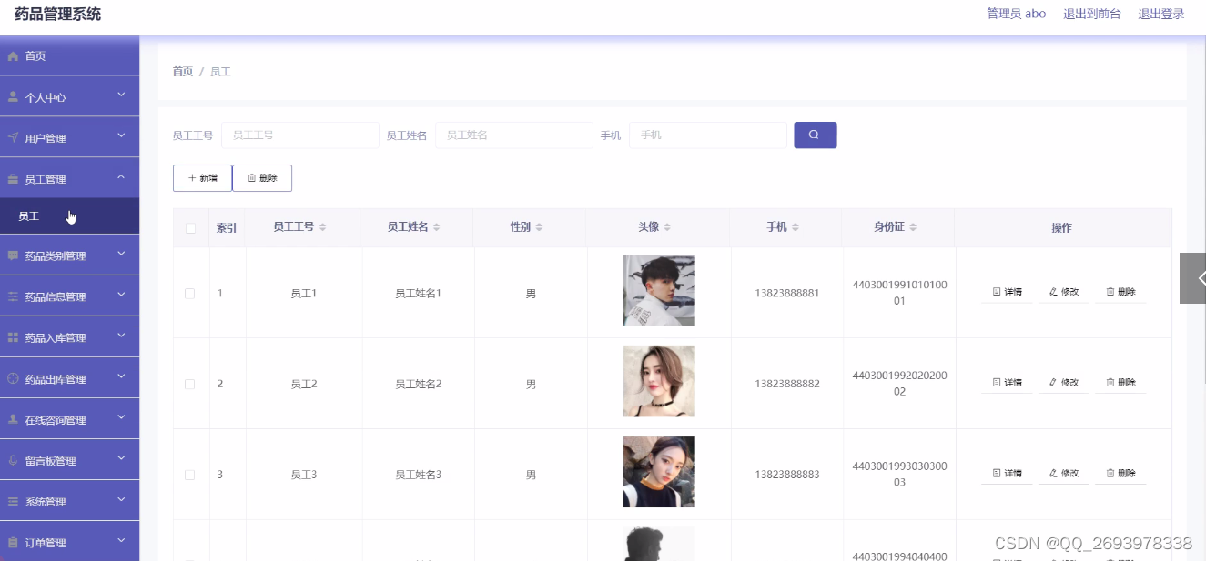Open 详情 for 员工3
Image resolution: width=1206 pixels, height=561 pixels.
click(1007, 474)
